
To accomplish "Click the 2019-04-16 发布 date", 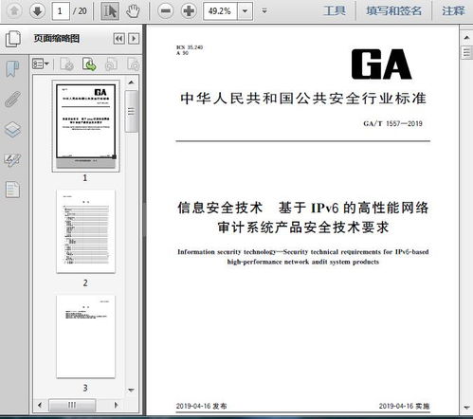I will [201, 406].
